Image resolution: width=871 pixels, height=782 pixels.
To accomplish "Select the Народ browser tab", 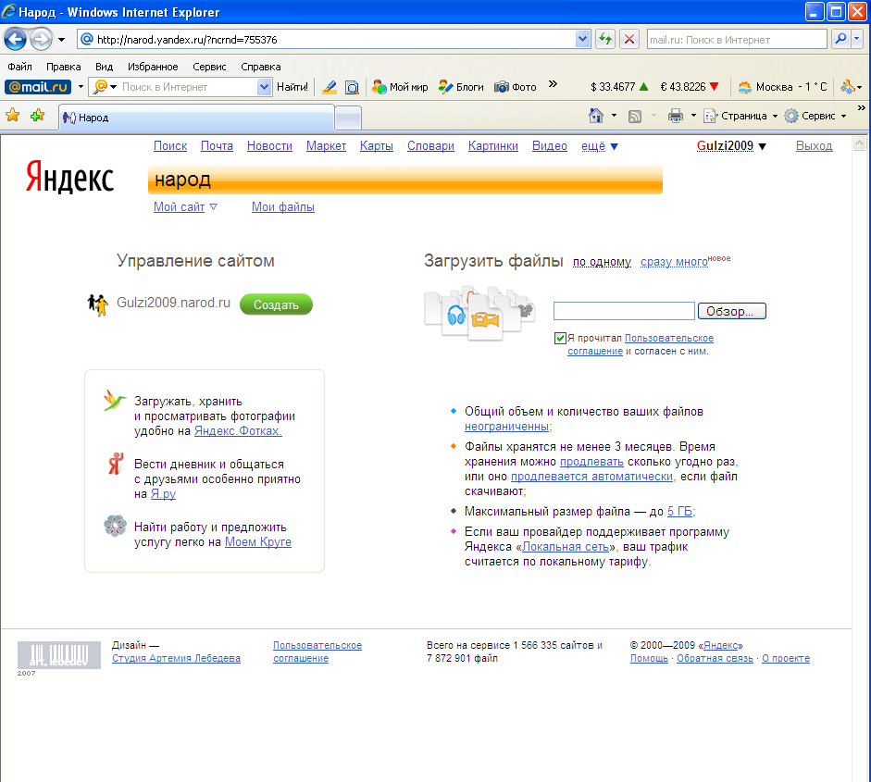I will 196,118.
